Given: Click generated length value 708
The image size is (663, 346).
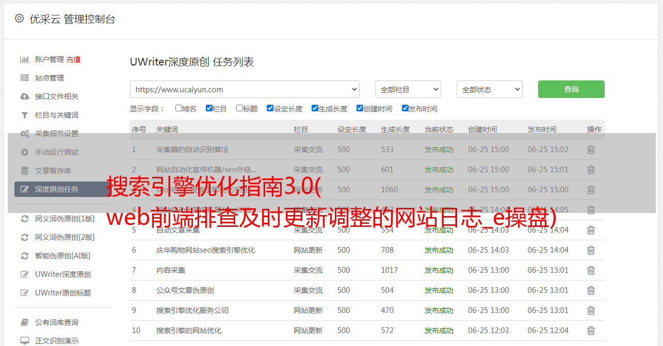Looking at the screenshot, I should click(387, 250).
